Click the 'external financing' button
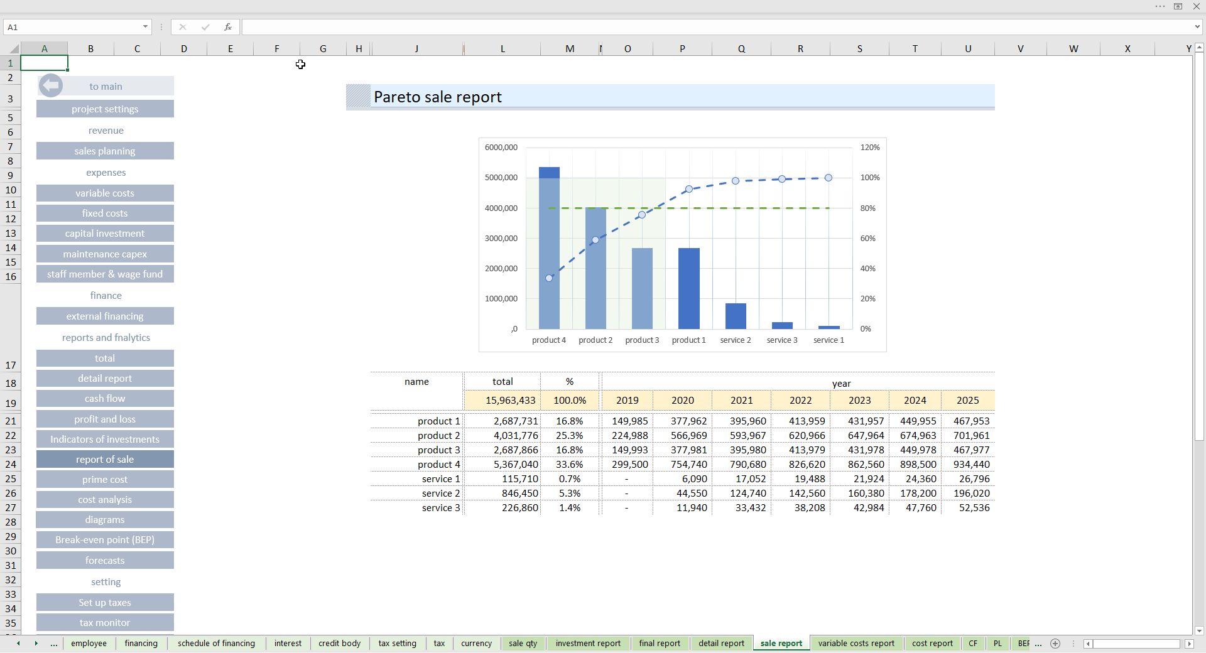The image size is (1206, 653). (x=105, y=316)
